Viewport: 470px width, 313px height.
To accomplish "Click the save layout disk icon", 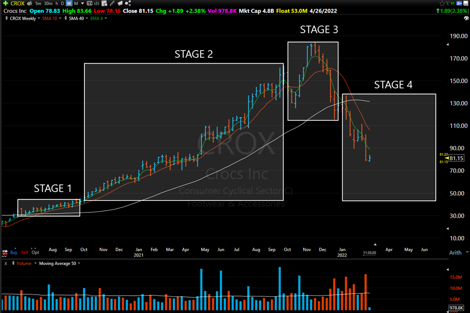I will point(466,3).
